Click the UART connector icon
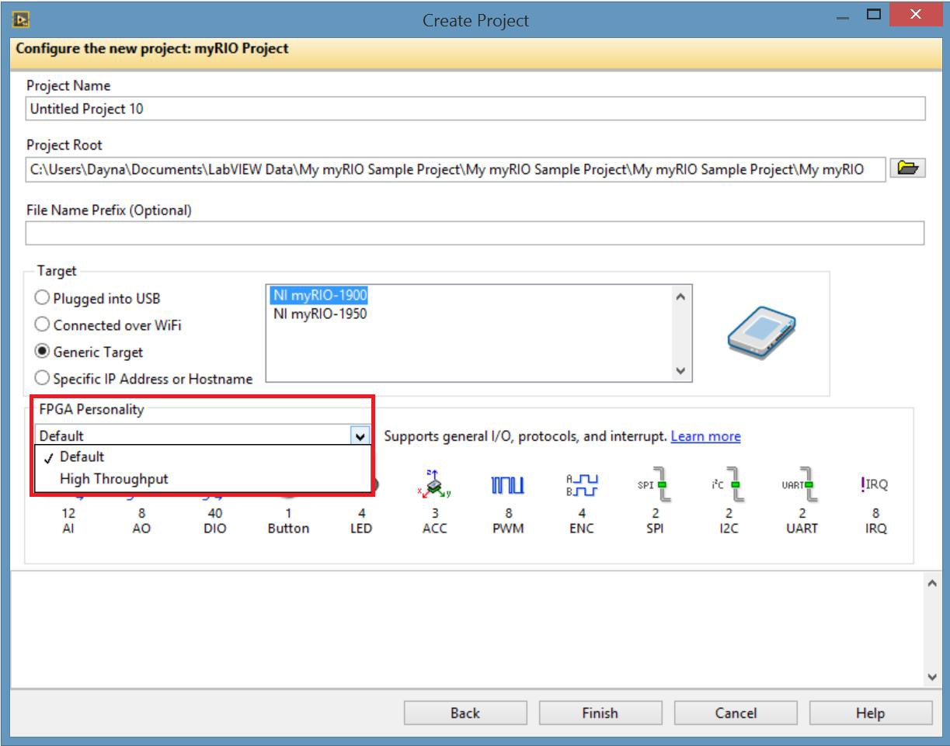This screenshot has width=950, height=746. (x=801, y=485)
